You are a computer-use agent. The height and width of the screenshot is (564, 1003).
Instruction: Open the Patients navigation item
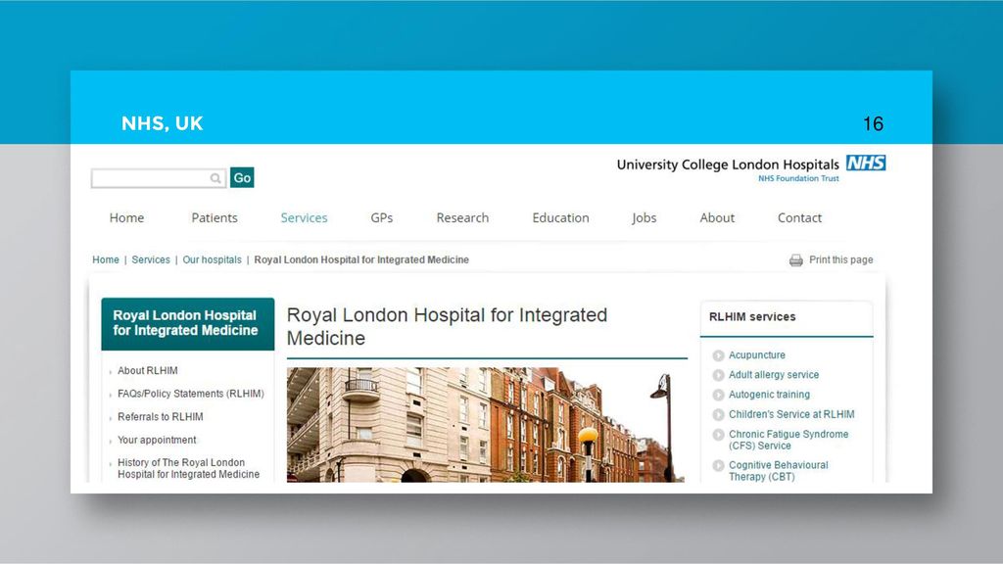215,218
